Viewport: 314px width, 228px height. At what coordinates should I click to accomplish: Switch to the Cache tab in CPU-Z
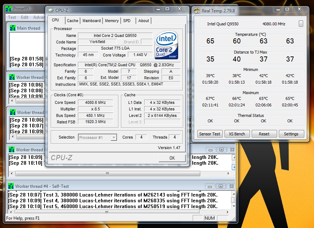(x=72, y=21)
